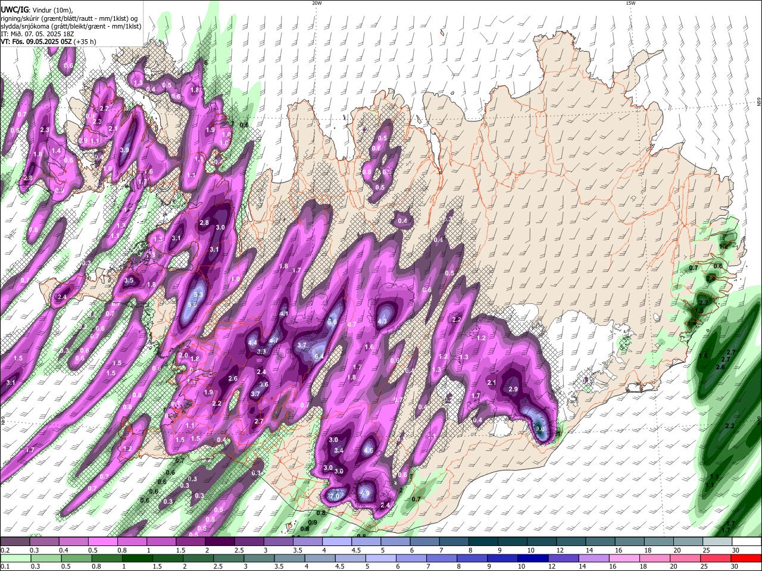
Task: Click the 4.7 precipitation value on the map
Action: 274,340
